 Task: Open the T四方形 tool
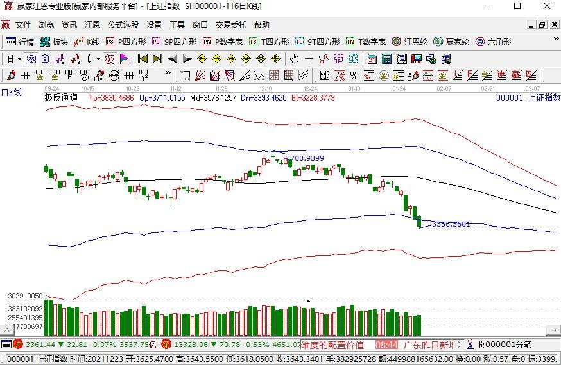coord(269,42)
